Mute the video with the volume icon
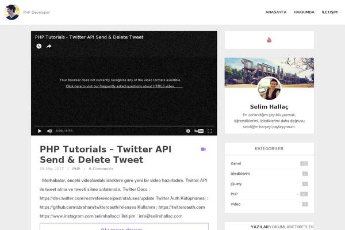The width and height of the screenshot is (345, 230). (49, 131)
